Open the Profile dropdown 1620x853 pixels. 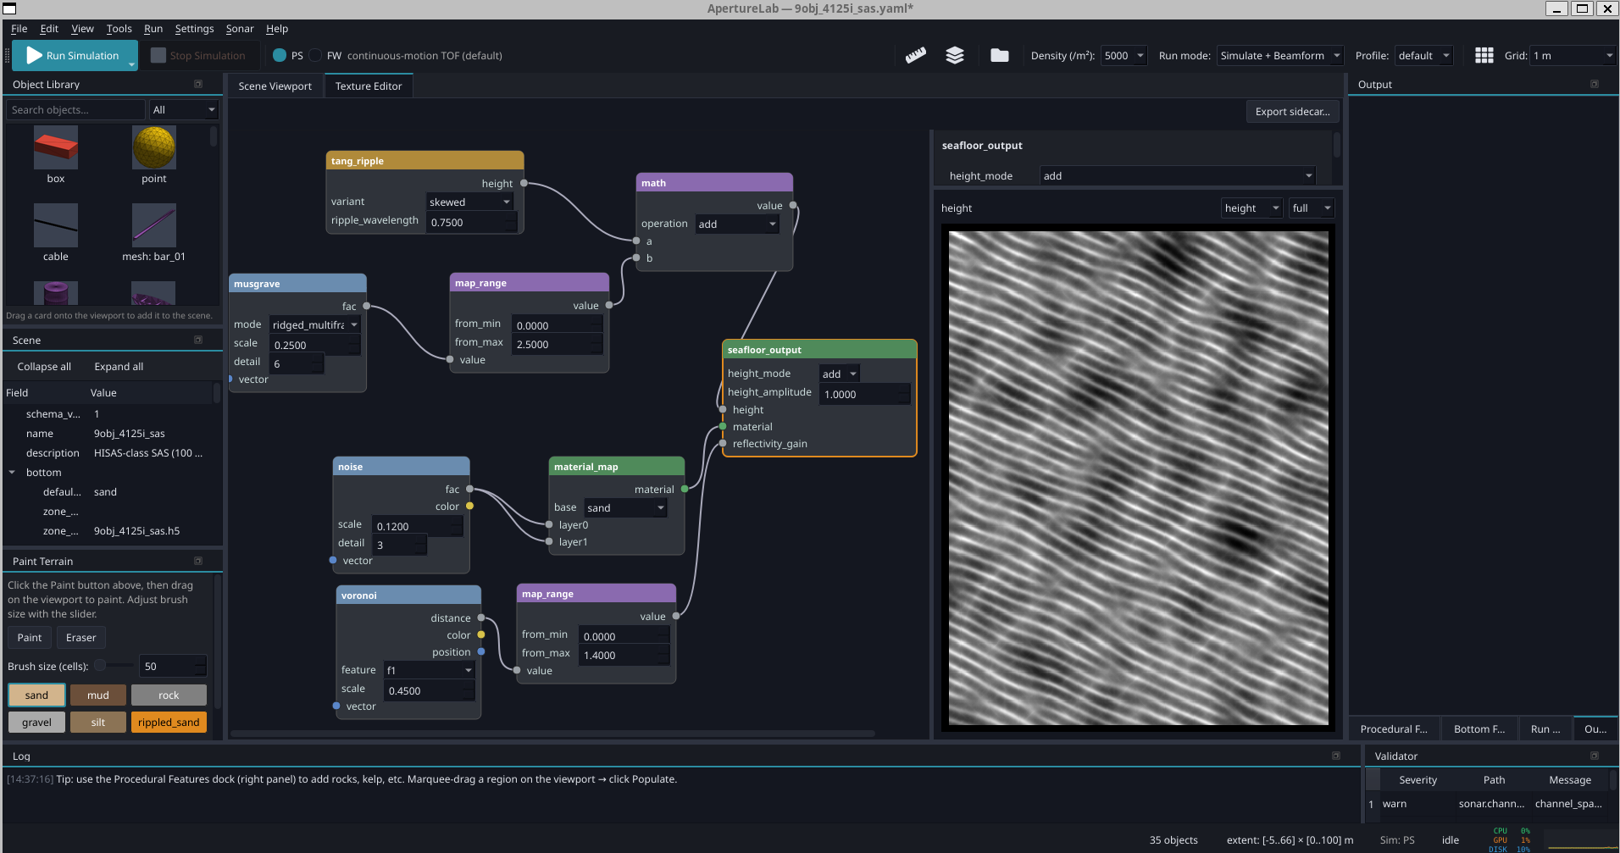click(x=1423, y=56)
